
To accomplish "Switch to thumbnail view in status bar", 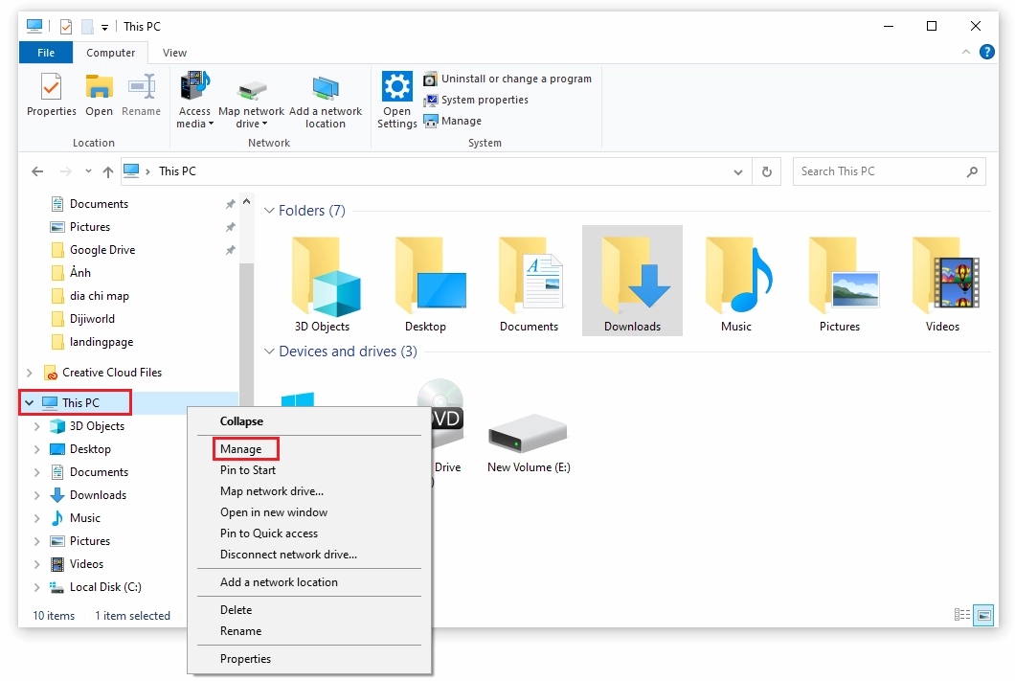I will (x=982, y=615).
